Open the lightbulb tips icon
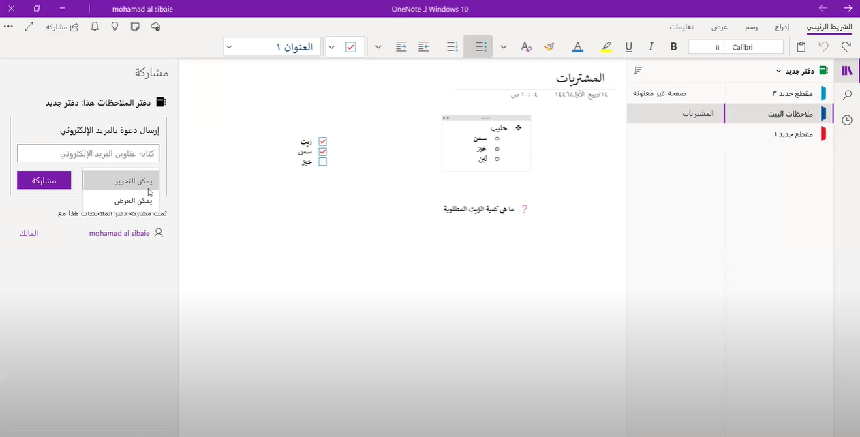The image size is (860, 437). [115, 27]
